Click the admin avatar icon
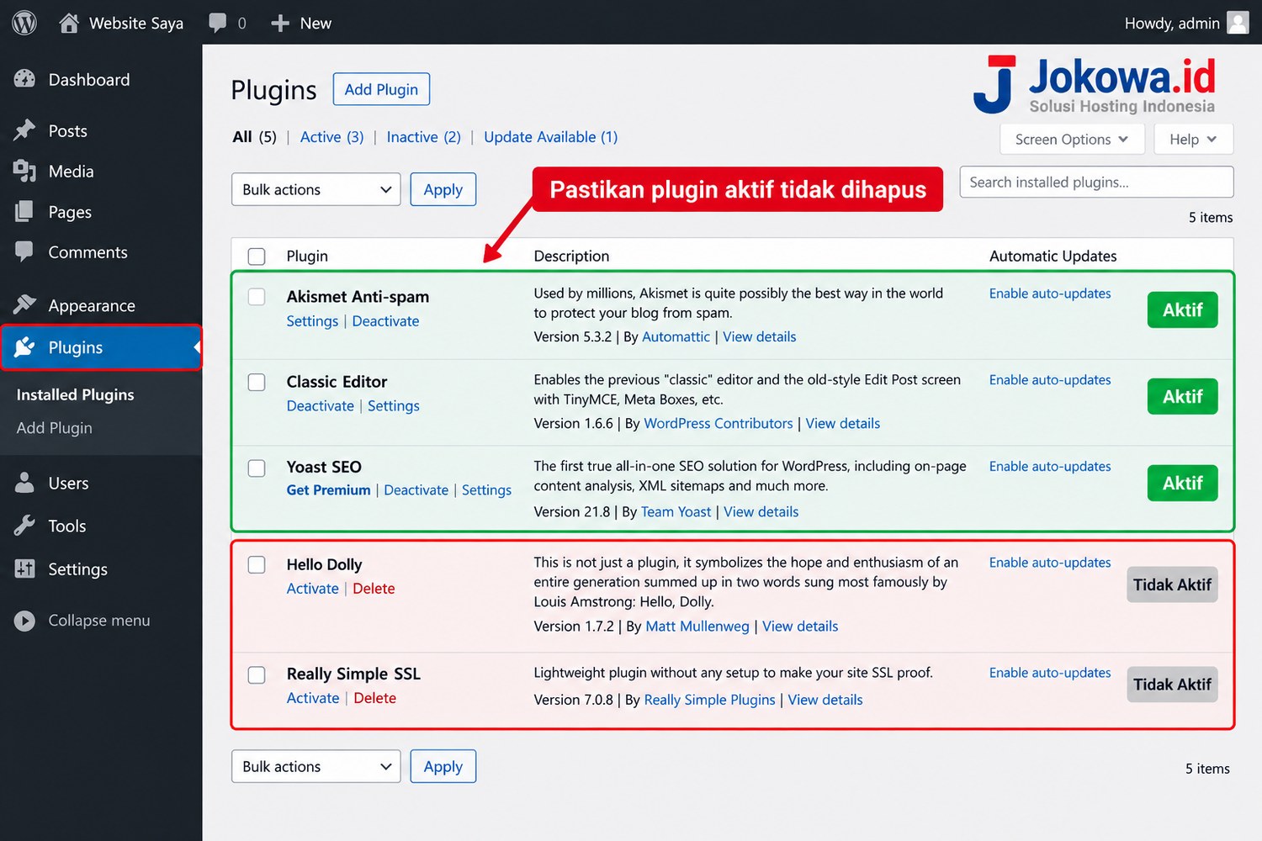Screen dimensions: 1262x841 (1238, 23)
